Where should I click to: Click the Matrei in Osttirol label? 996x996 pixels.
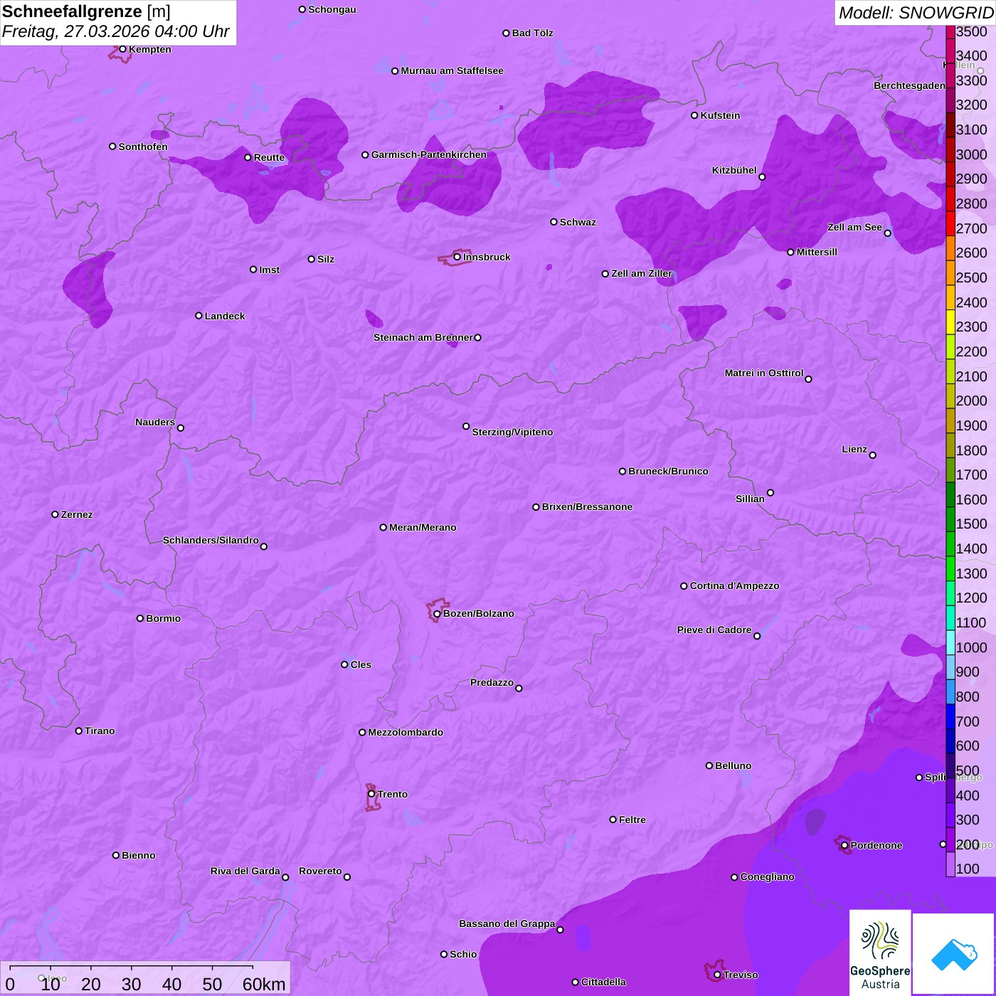764,373
